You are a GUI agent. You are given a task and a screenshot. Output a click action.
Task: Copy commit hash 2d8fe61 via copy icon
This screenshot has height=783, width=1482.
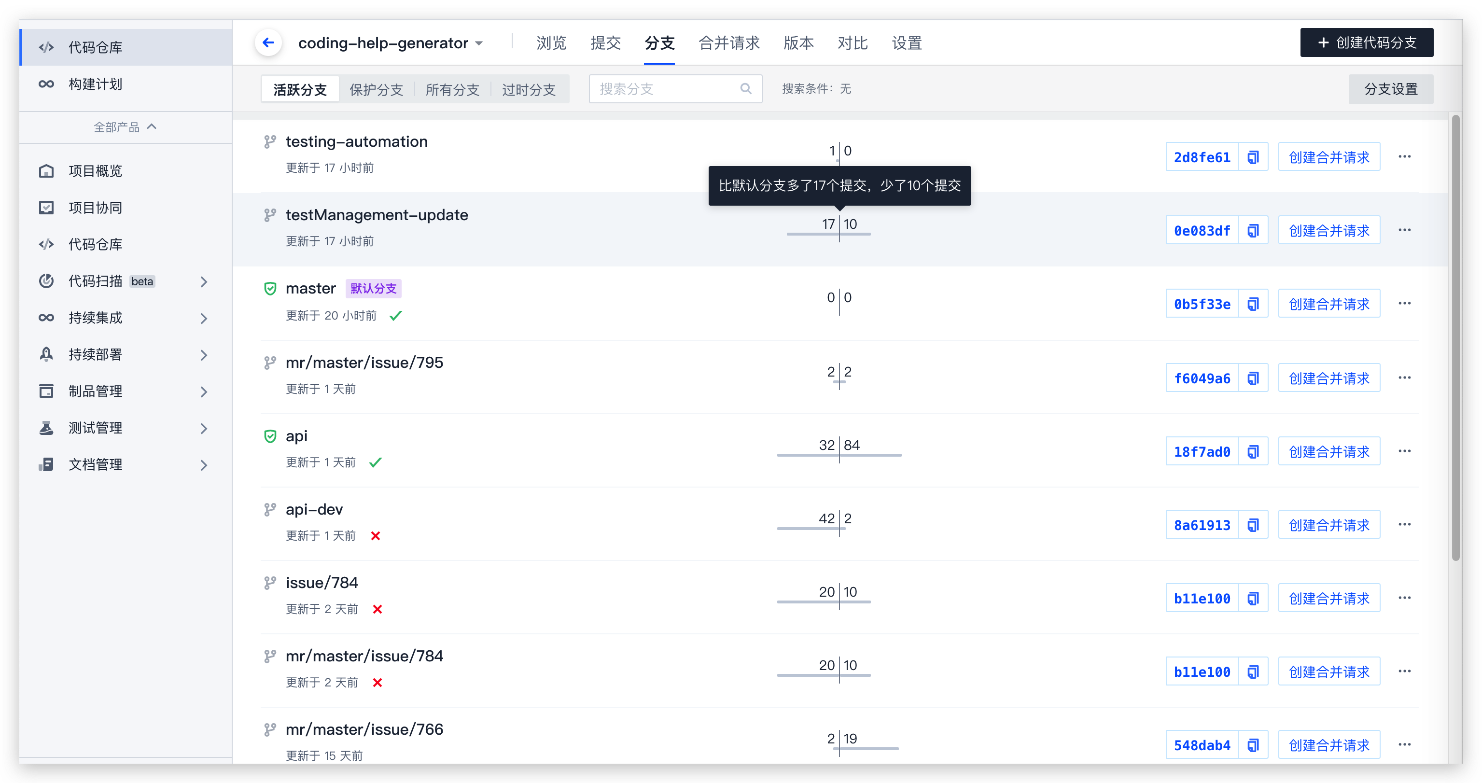1253,157
